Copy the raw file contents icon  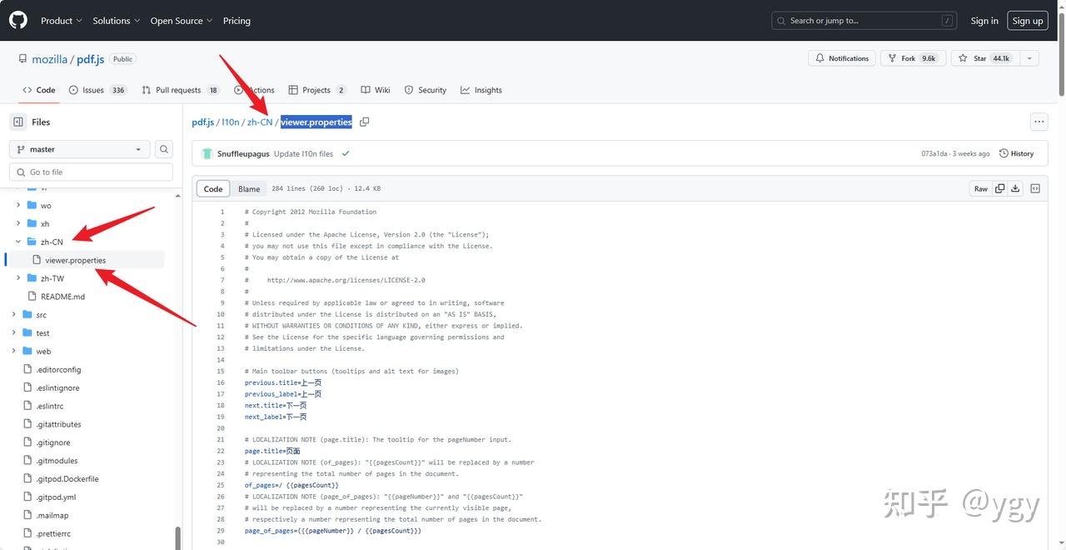coord(999,188)
